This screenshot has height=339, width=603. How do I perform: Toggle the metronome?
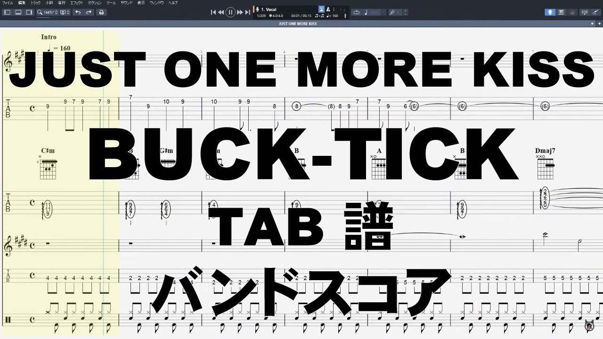[x=328, y=9]
